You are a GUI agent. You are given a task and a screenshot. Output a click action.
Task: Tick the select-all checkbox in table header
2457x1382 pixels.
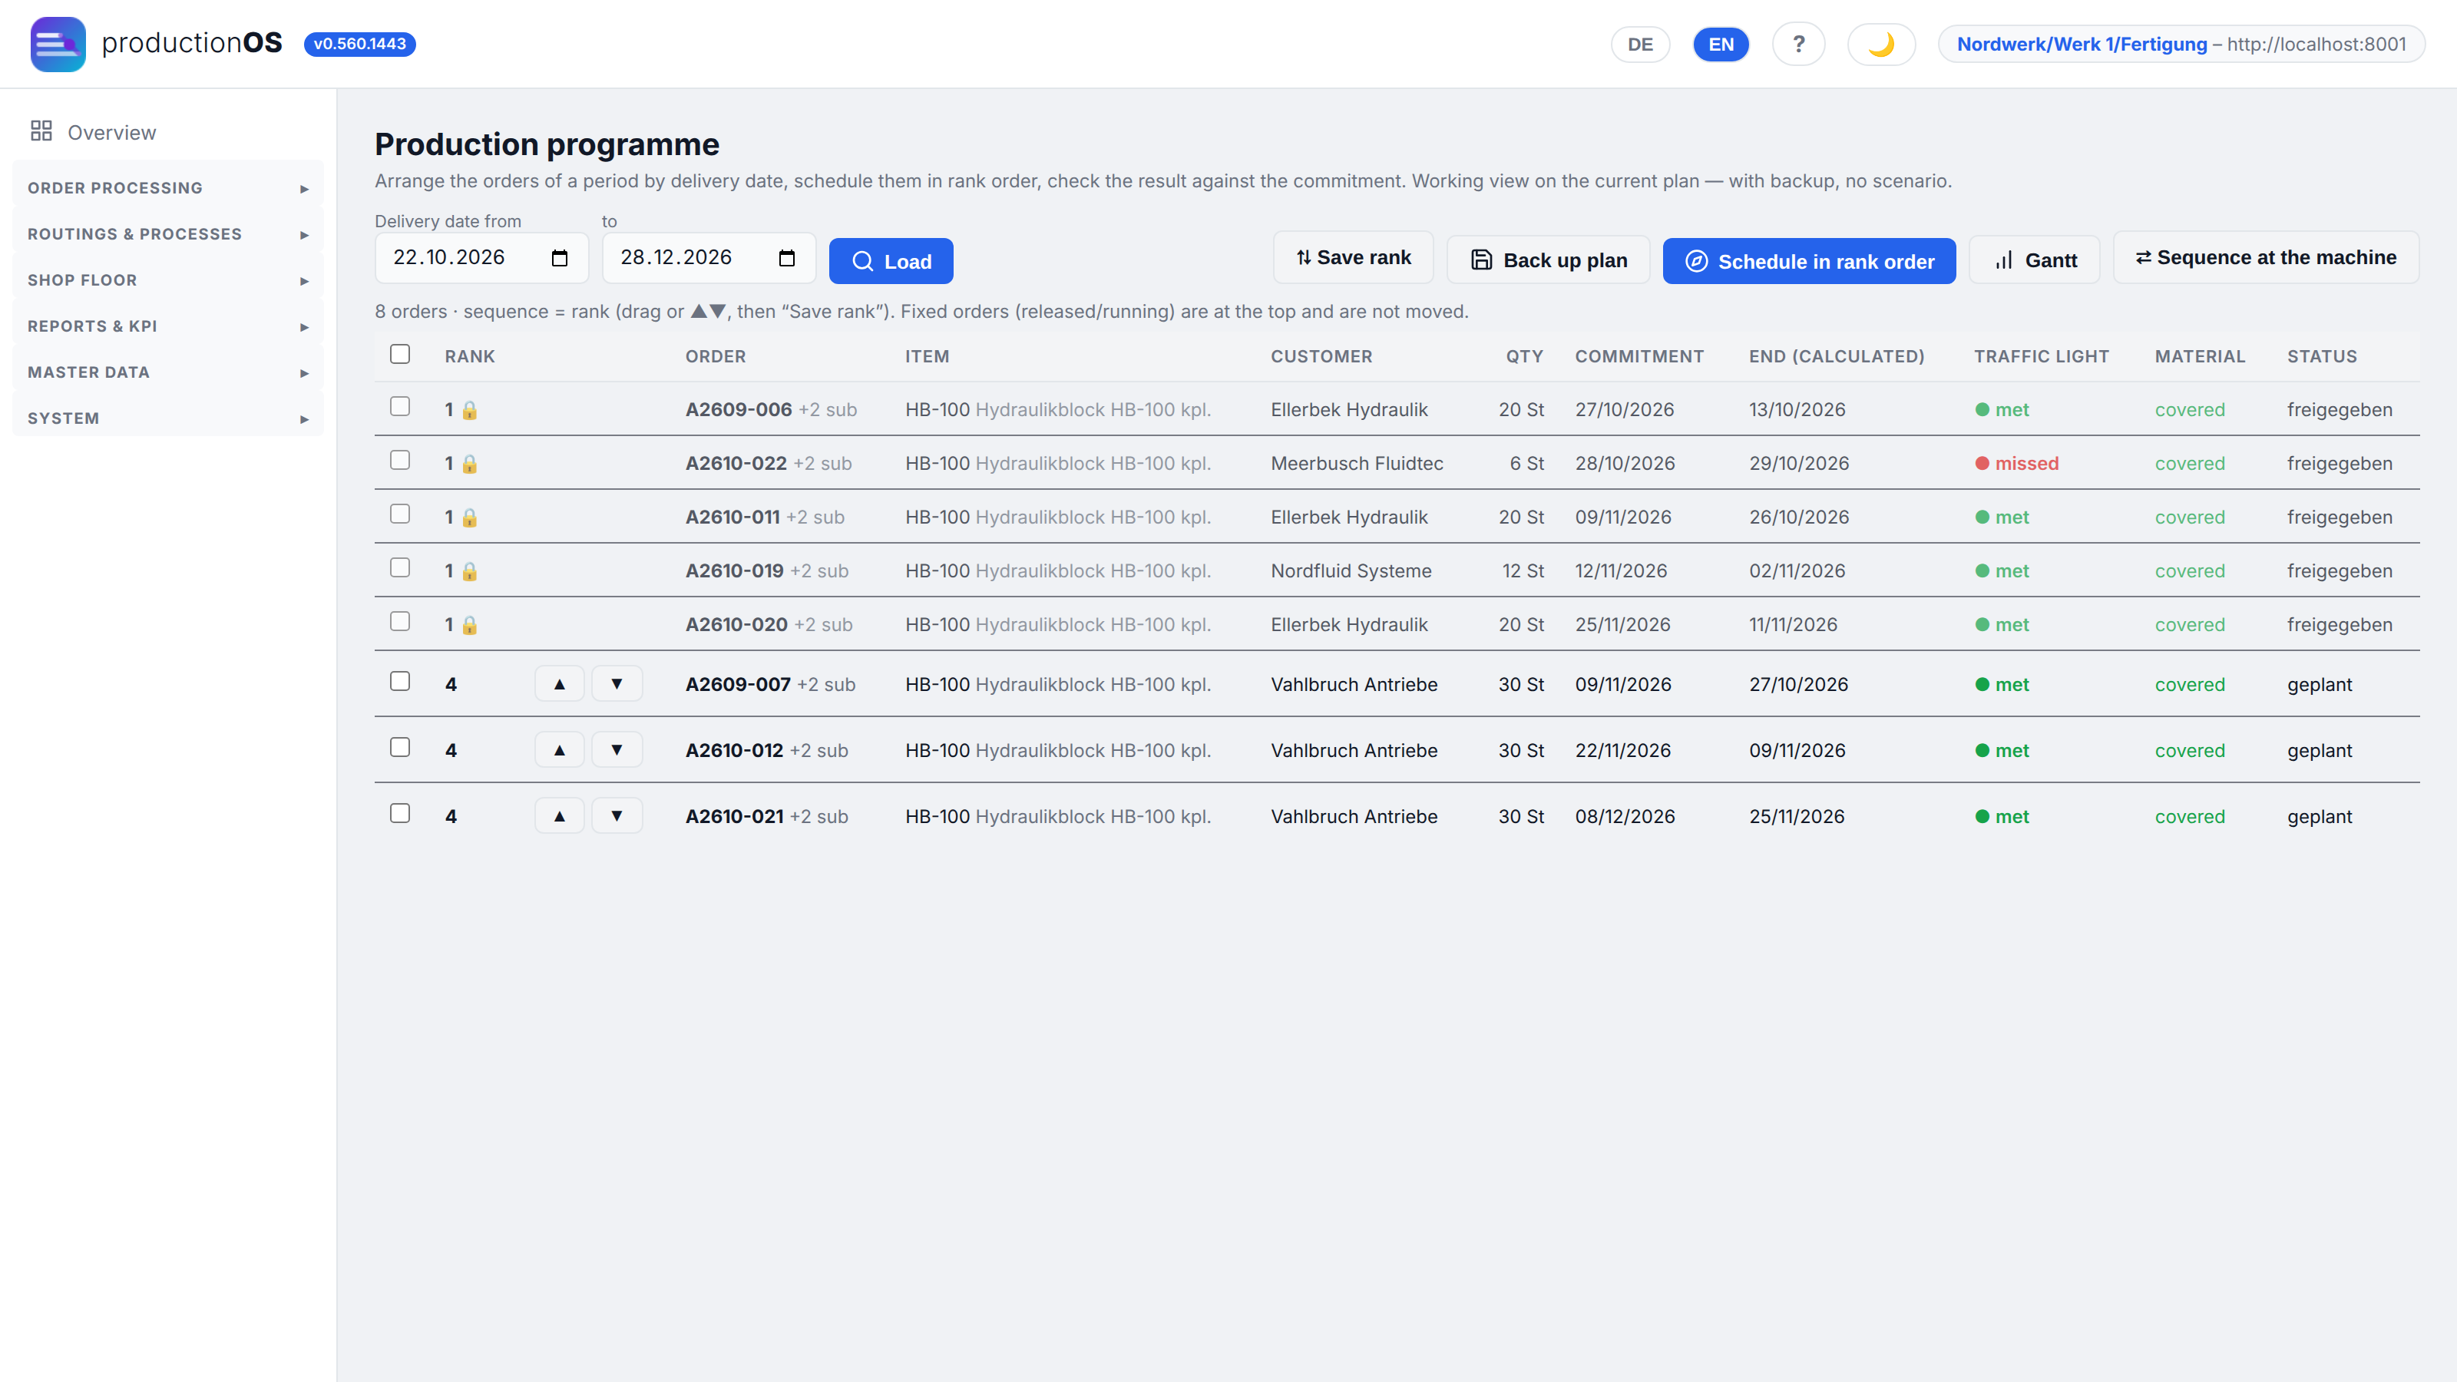pyautogui.click(x=401, y=354)
